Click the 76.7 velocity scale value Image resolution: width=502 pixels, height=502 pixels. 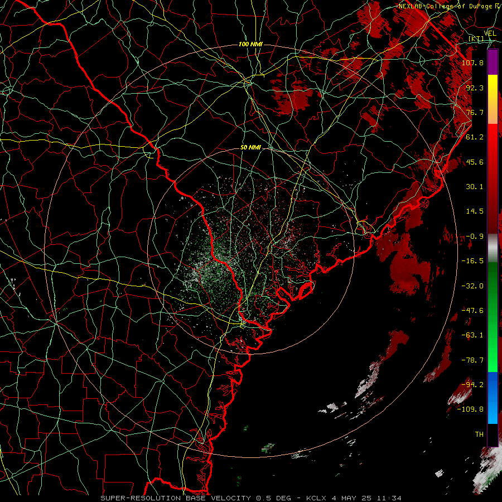click(475, 112)
